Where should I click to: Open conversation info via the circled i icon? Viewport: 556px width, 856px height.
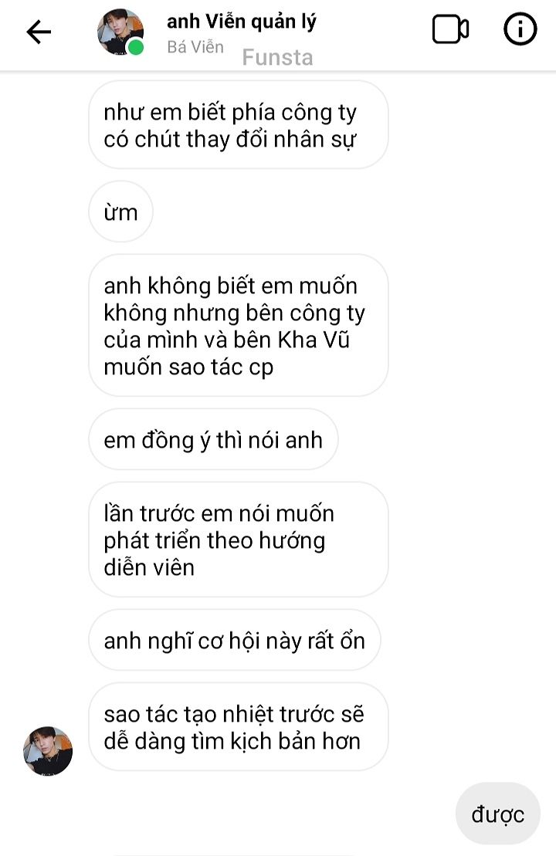520,29
